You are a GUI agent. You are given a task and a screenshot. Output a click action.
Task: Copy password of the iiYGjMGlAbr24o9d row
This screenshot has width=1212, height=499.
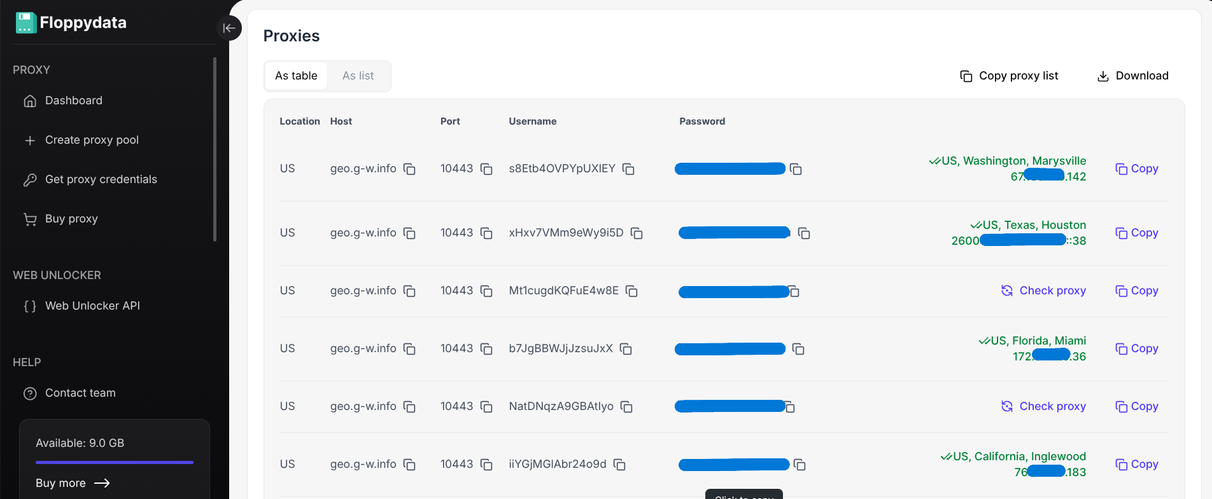pyautogui.click(x=800, y=465)
